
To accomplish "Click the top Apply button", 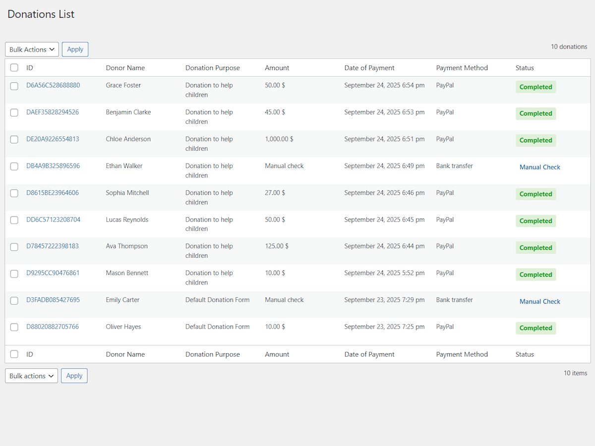I will tap(75, 49).
